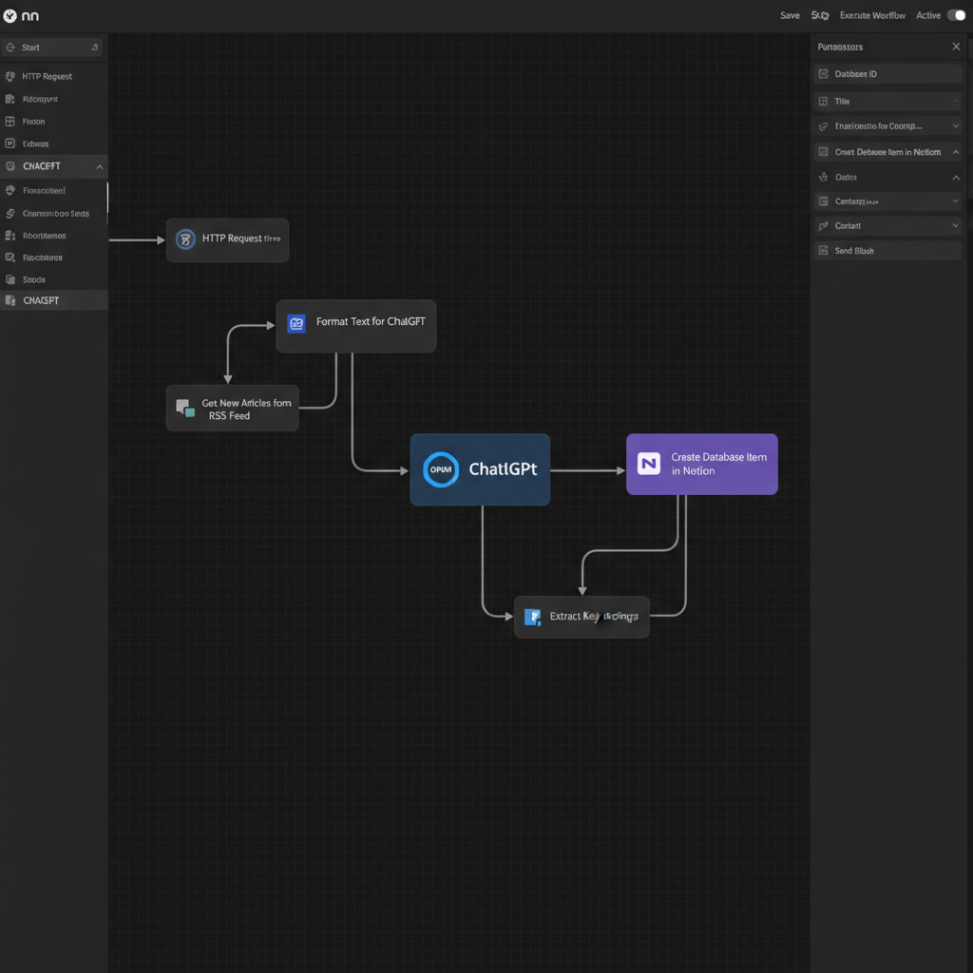Click Format Text for ChatGPT node icon
973x973 pixels.
(x=296, y=323)
